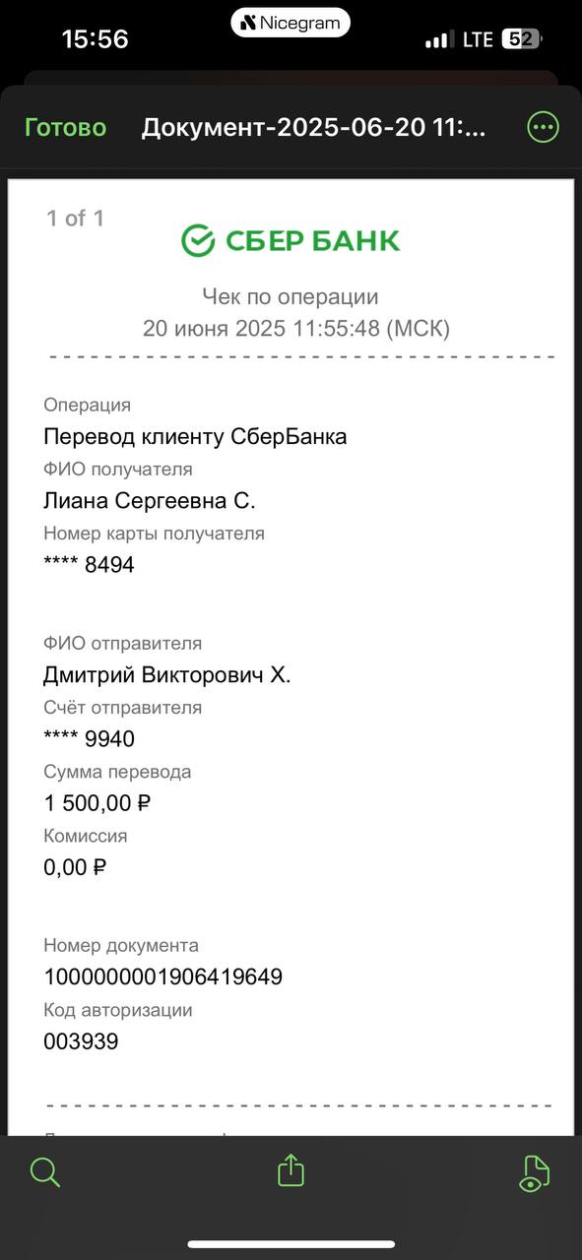Image resolution: width=582 pixels, height=1260 pixels.
Task: Tap the document number 1000000001906419649
Action: (163, 977)
